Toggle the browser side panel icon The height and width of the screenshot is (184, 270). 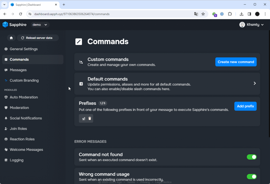(249, 14)
